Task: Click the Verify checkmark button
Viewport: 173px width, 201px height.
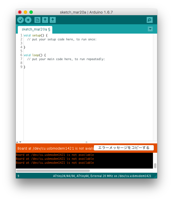Action: (21, 20)
